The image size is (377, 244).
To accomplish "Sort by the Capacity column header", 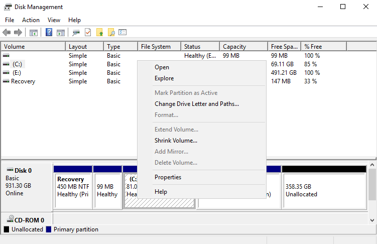I will pyautogui.click(x=244, y=46).
